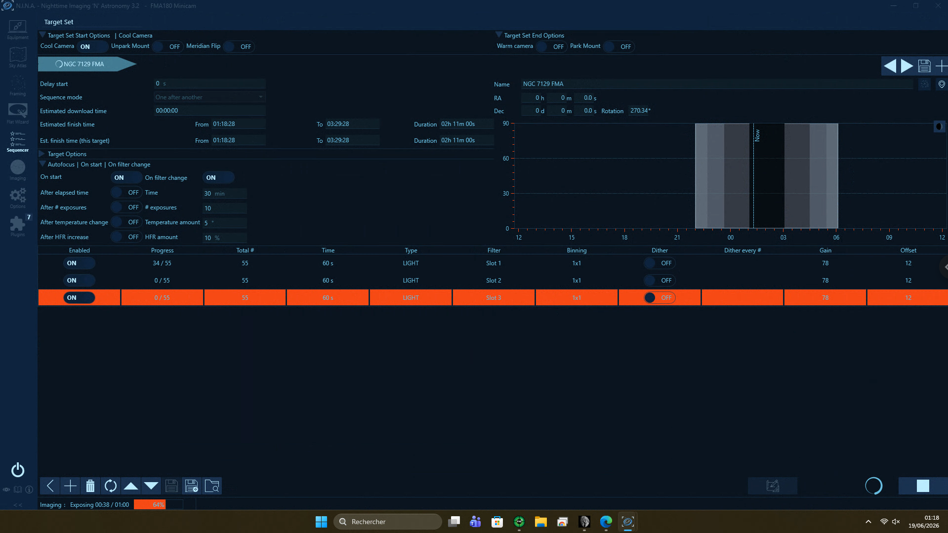
Task: Move selected row down
Action: [x=151, y=486]
